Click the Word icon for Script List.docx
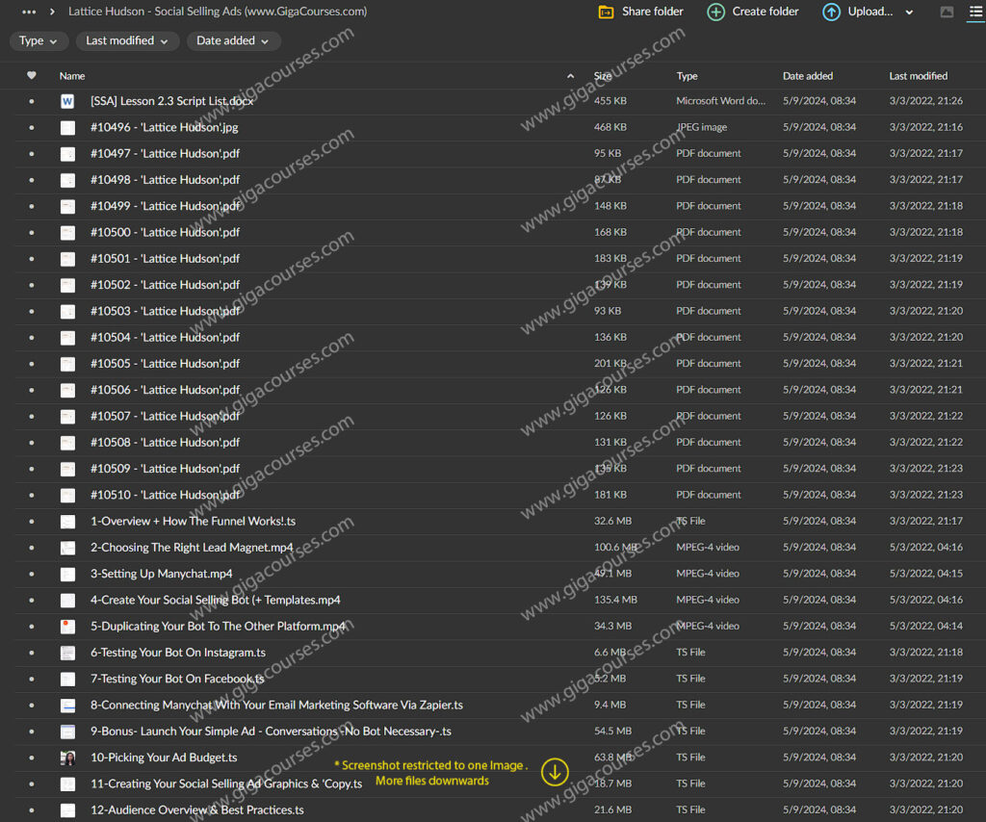Viewport: 986px width, 822px height. point(67,101)
